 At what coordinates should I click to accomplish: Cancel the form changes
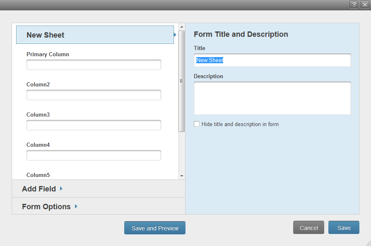pyautogui.click(x=308, y=227)
